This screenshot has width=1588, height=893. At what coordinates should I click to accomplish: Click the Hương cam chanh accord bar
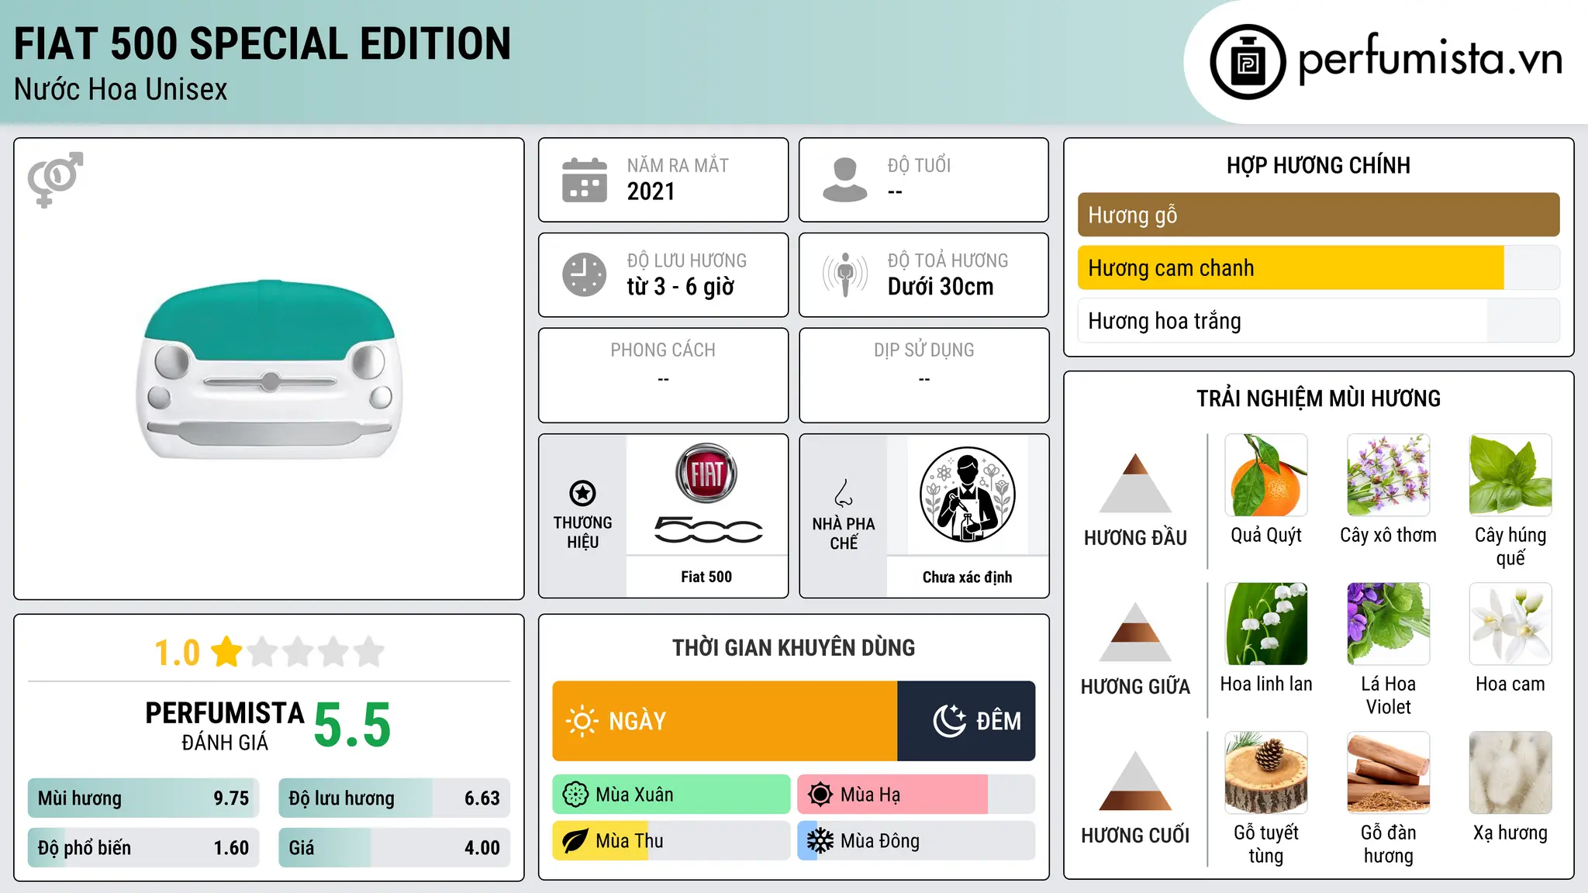[1319, 267]
